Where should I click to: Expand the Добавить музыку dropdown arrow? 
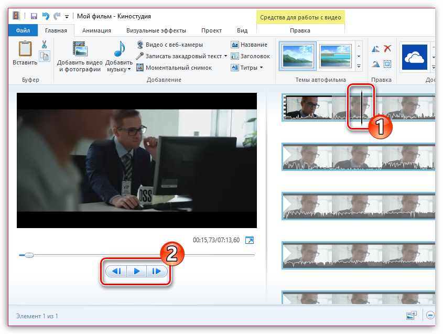(129, 69)
